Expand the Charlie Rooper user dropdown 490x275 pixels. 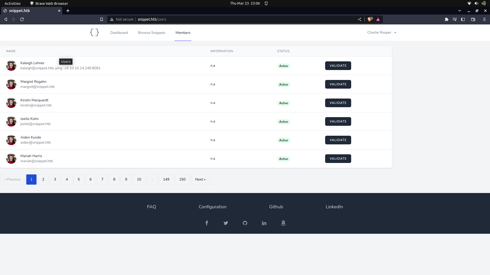[x=382, y=33]
